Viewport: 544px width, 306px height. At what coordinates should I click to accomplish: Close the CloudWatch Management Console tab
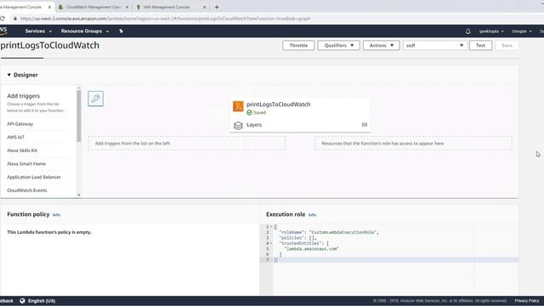pos(127,7)
